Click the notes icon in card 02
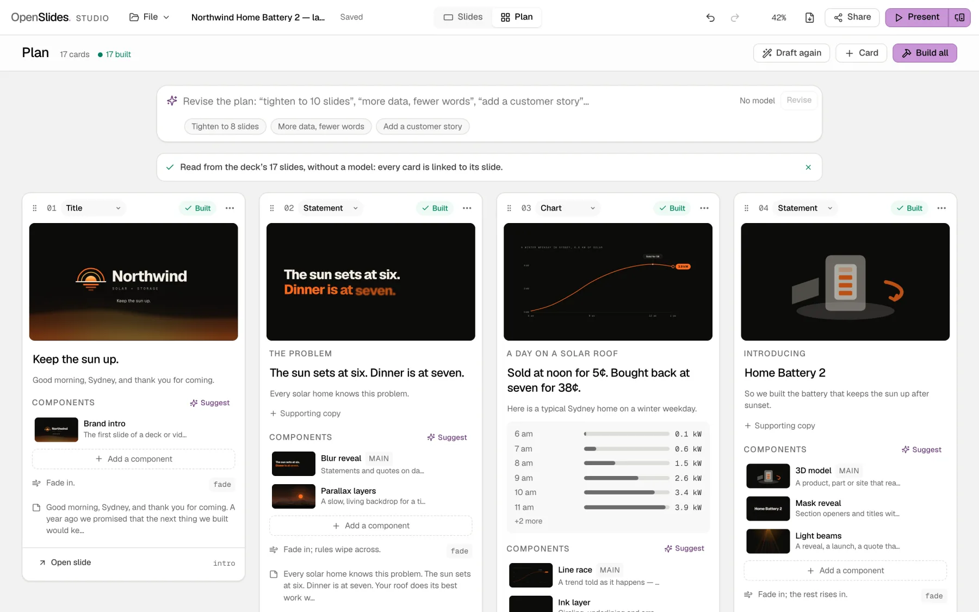979x612 pixels. click(x=274, y=574)
